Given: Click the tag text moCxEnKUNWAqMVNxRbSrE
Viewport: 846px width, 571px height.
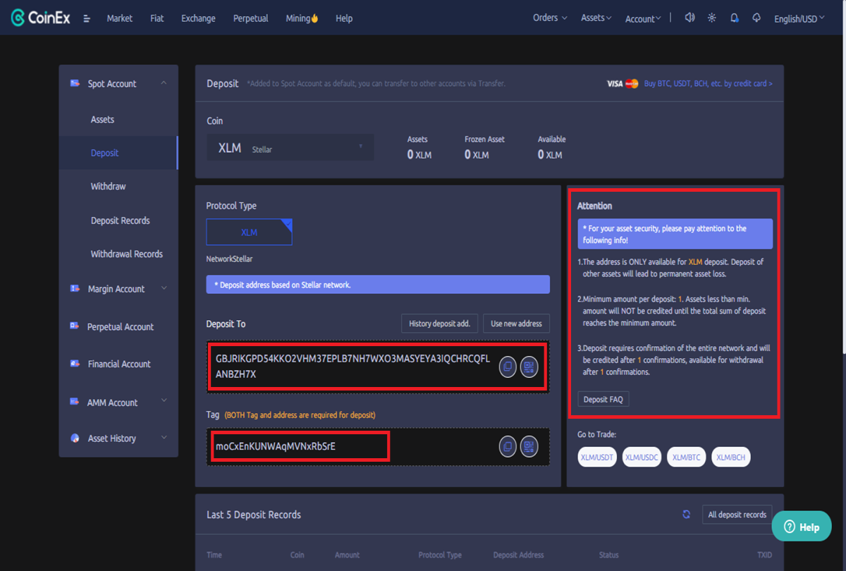Looking at the screenshot, I should 276,447.
